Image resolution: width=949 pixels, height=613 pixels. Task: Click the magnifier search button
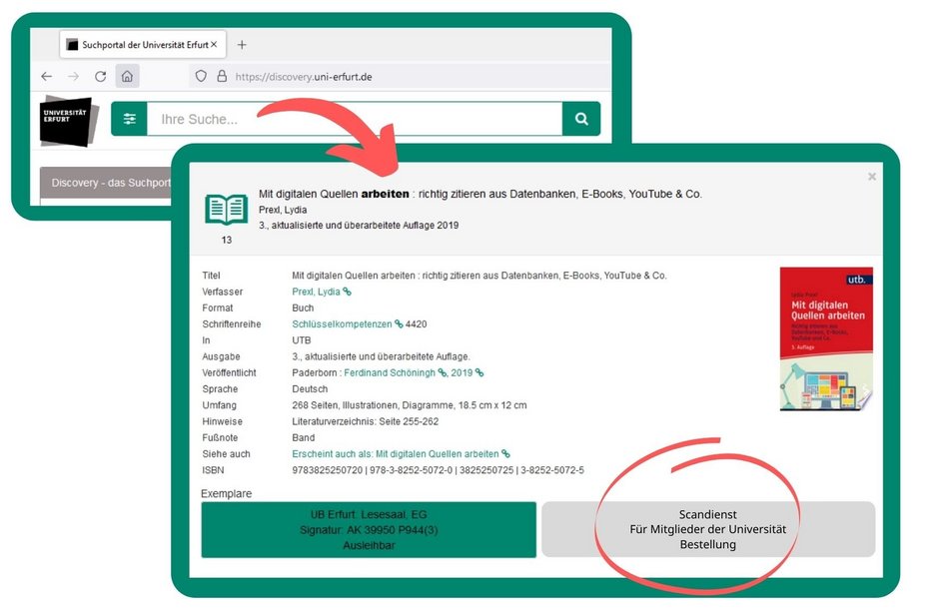pos(581,119)
